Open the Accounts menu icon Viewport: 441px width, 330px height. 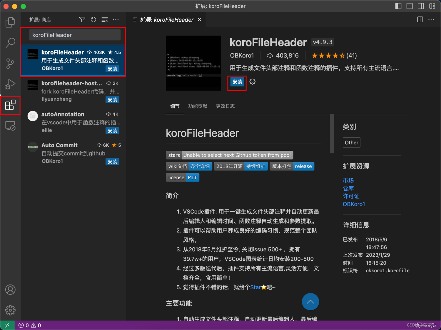pyautogui.click(x=10, y=290)
